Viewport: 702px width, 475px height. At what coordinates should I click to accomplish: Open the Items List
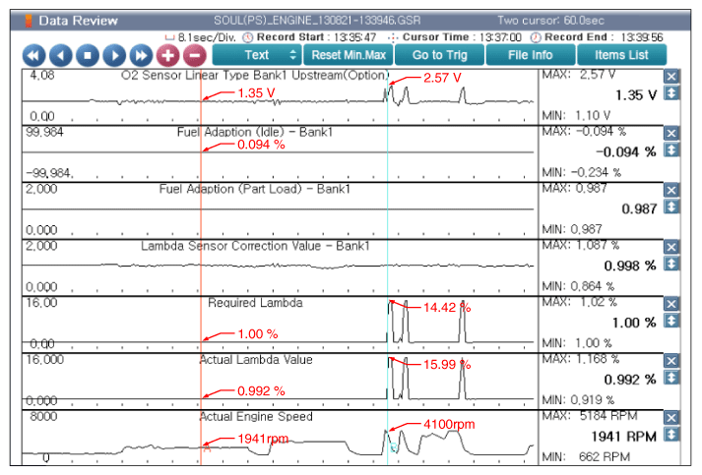(622, 55)
